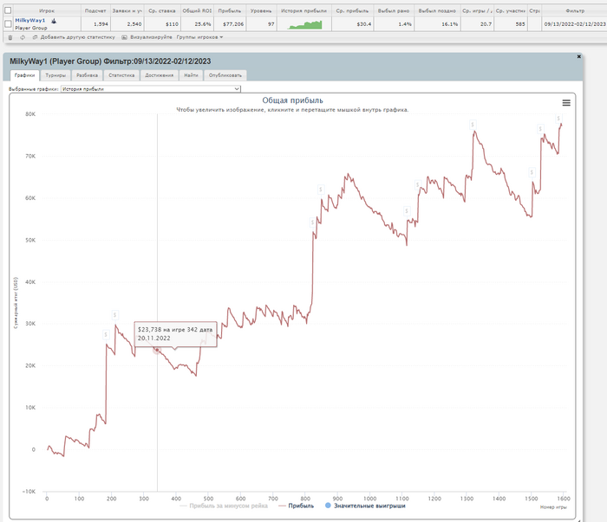Click the 'Фильтр' column header
Screen dimensions: 607x522
pos(575,10)
